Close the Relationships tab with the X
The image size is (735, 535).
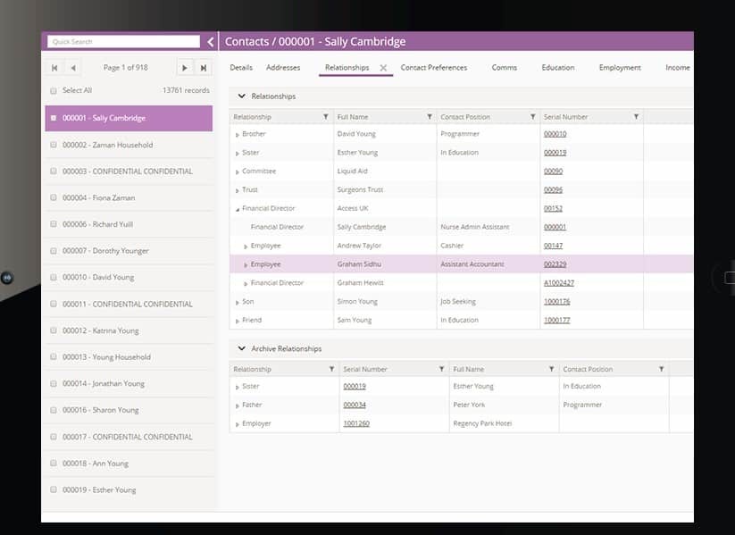click(383, 68)
